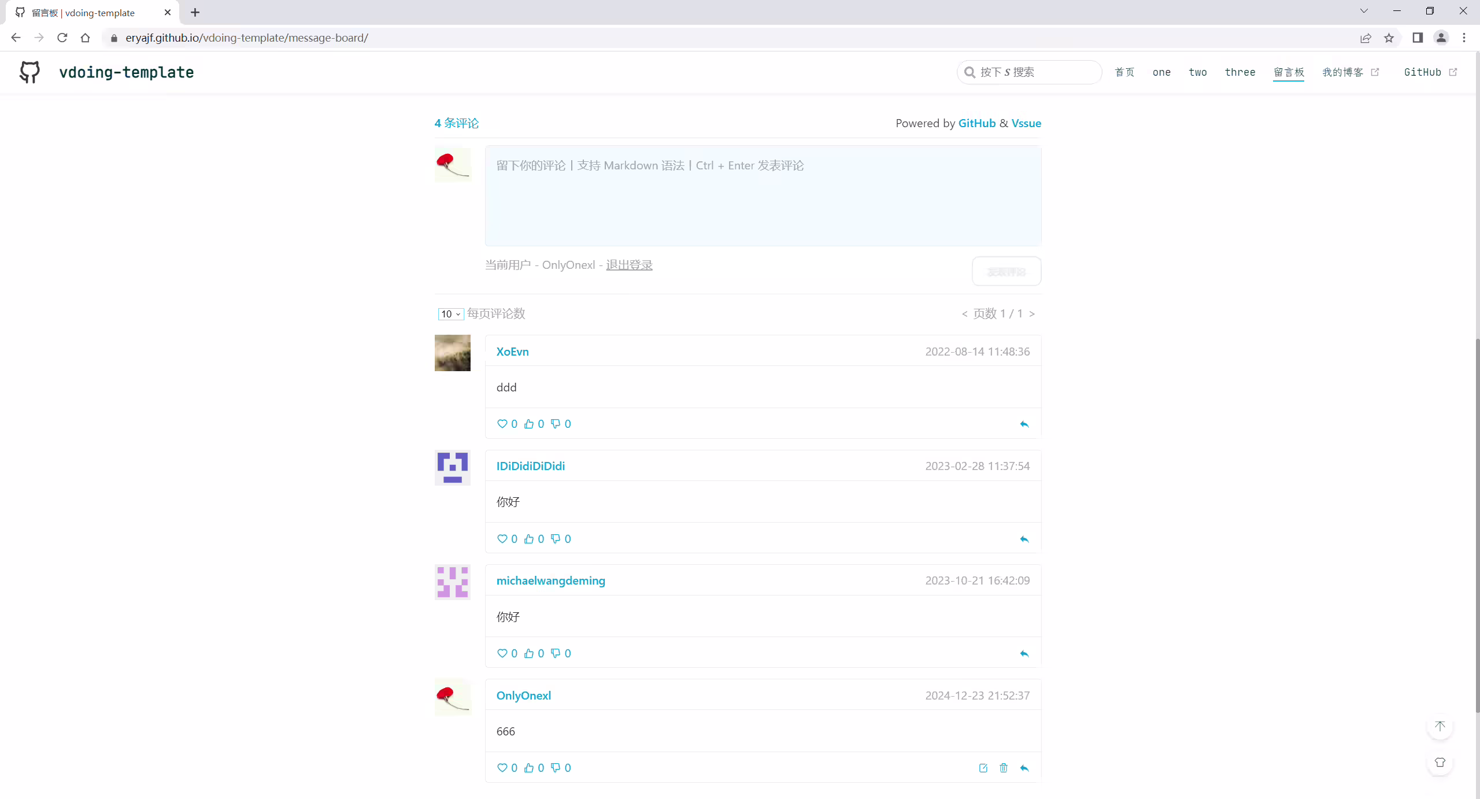Open the theme switcher shirt icon
Image resolution: width=1480 pixels, height=799 pixels.
coord(1440,763)
